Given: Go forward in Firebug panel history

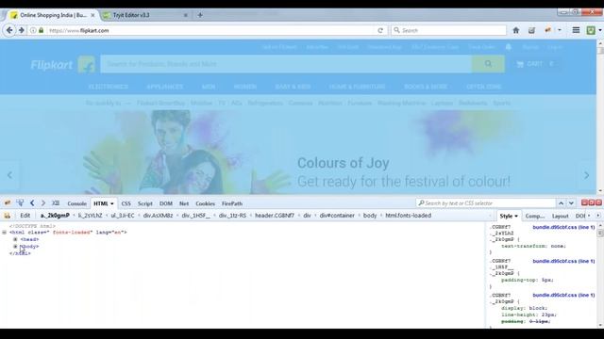Looking at the screenshot, I should click(43, 203).
